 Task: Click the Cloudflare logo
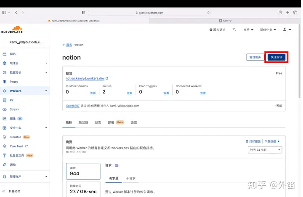[12, 29]
